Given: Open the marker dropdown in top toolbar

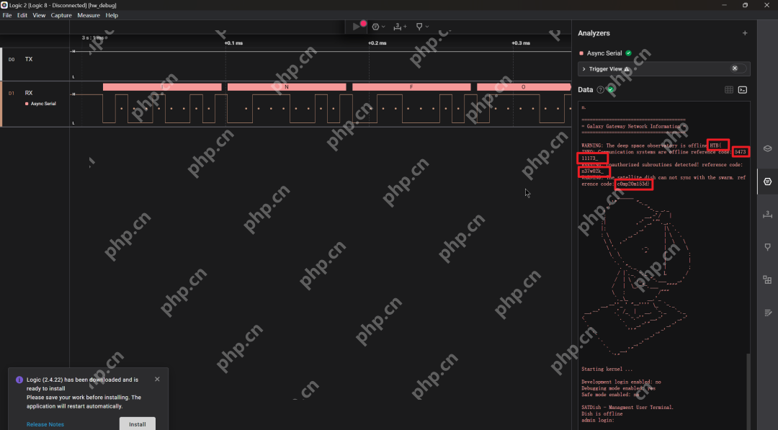Looking at the screenshot, I should (421, 27).
